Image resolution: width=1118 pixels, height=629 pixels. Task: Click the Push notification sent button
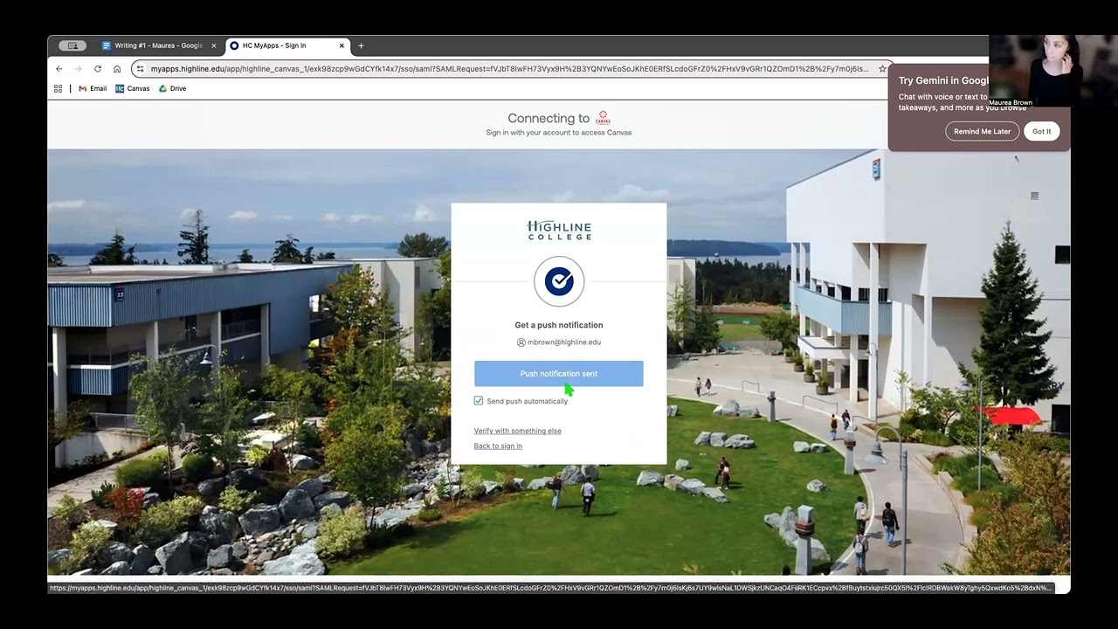click(x=559, y=374)
